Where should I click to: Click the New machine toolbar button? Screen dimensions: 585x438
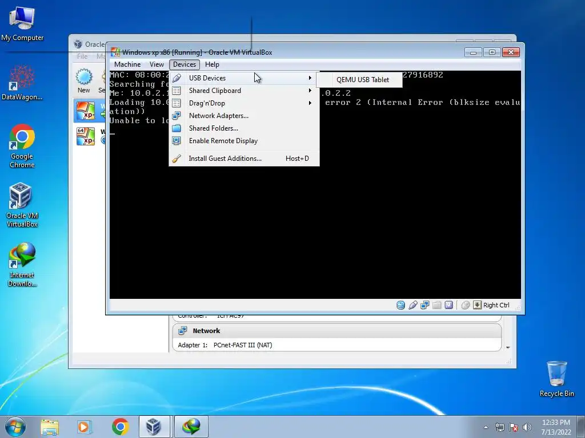click(84, 81)
